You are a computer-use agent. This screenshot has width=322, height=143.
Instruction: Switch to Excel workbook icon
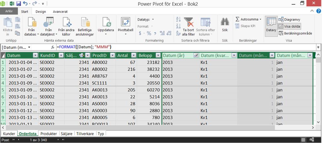click(12, 3)
